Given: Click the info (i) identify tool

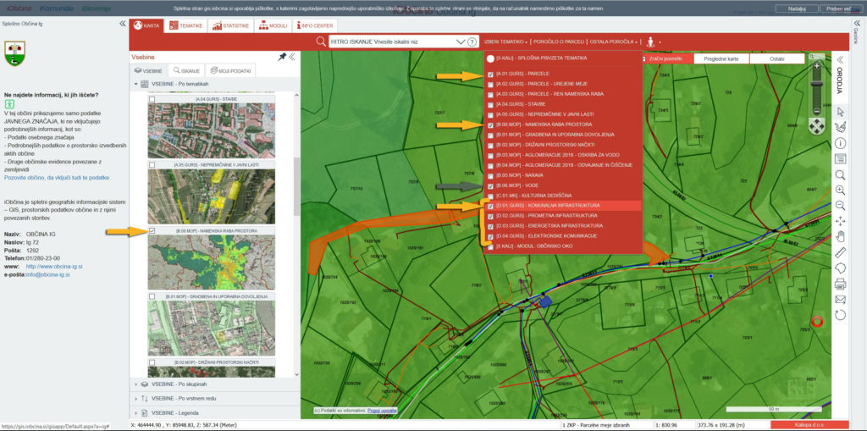Looking at the screenshot, I should pos(840,143).
